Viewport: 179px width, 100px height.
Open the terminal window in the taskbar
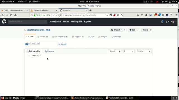52,98
